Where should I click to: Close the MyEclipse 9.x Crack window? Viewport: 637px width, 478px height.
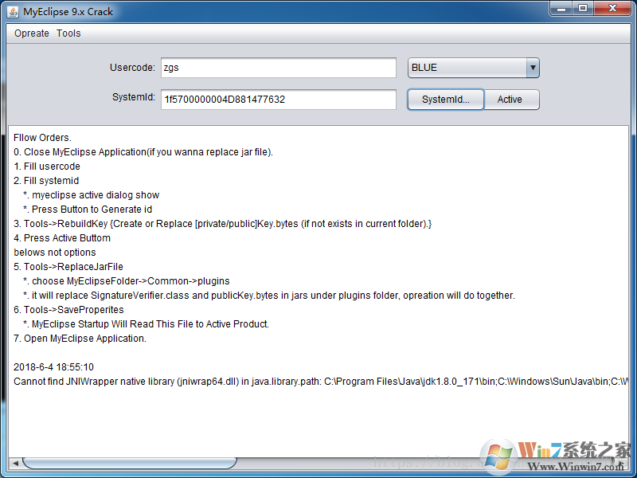click(612, 9)
